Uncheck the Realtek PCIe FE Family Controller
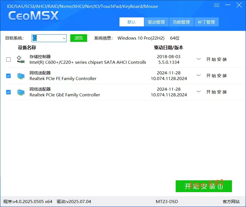 pos(8,76)
